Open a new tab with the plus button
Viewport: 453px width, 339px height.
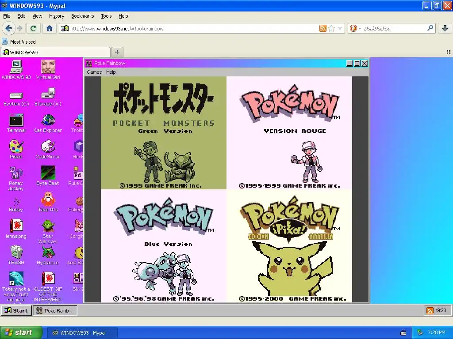click(117, 52)
